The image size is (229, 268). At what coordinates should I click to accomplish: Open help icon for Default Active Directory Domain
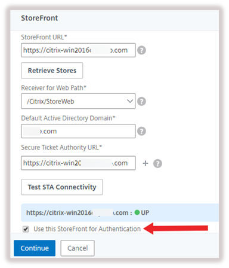[x=141, y=131]
